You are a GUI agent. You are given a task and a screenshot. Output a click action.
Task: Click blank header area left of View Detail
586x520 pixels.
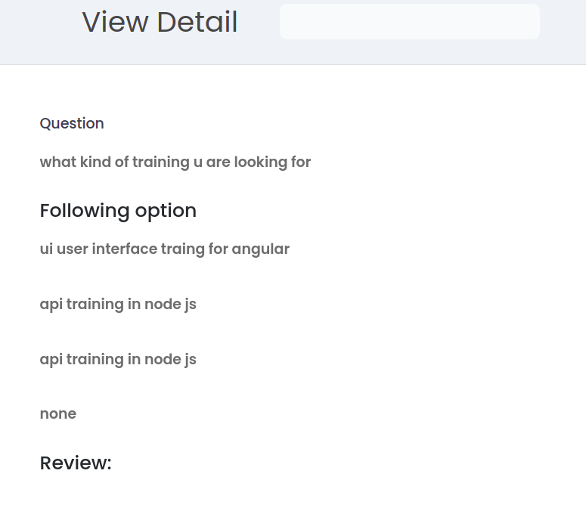coord(38,30)
